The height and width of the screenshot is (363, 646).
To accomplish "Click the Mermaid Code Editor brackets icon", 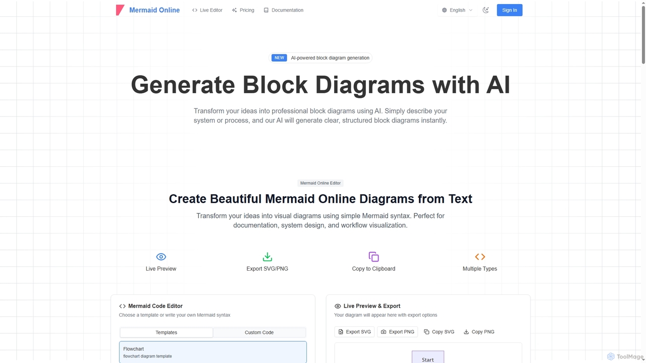I will click(122, 306).
